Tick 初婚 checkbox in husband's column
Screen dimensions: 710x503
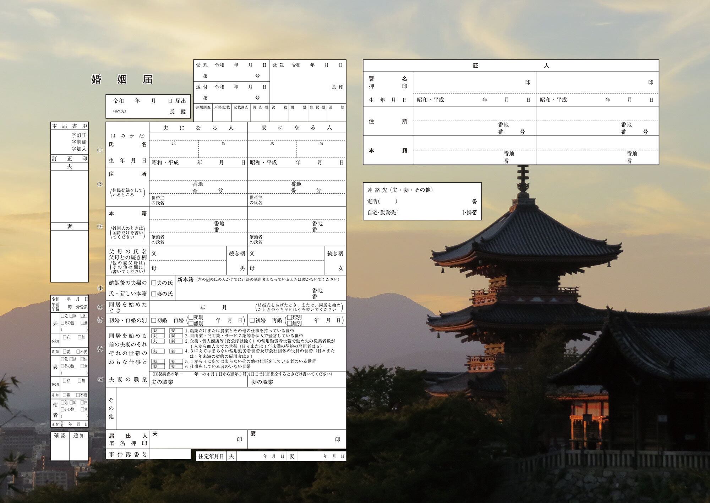[154, 320]
